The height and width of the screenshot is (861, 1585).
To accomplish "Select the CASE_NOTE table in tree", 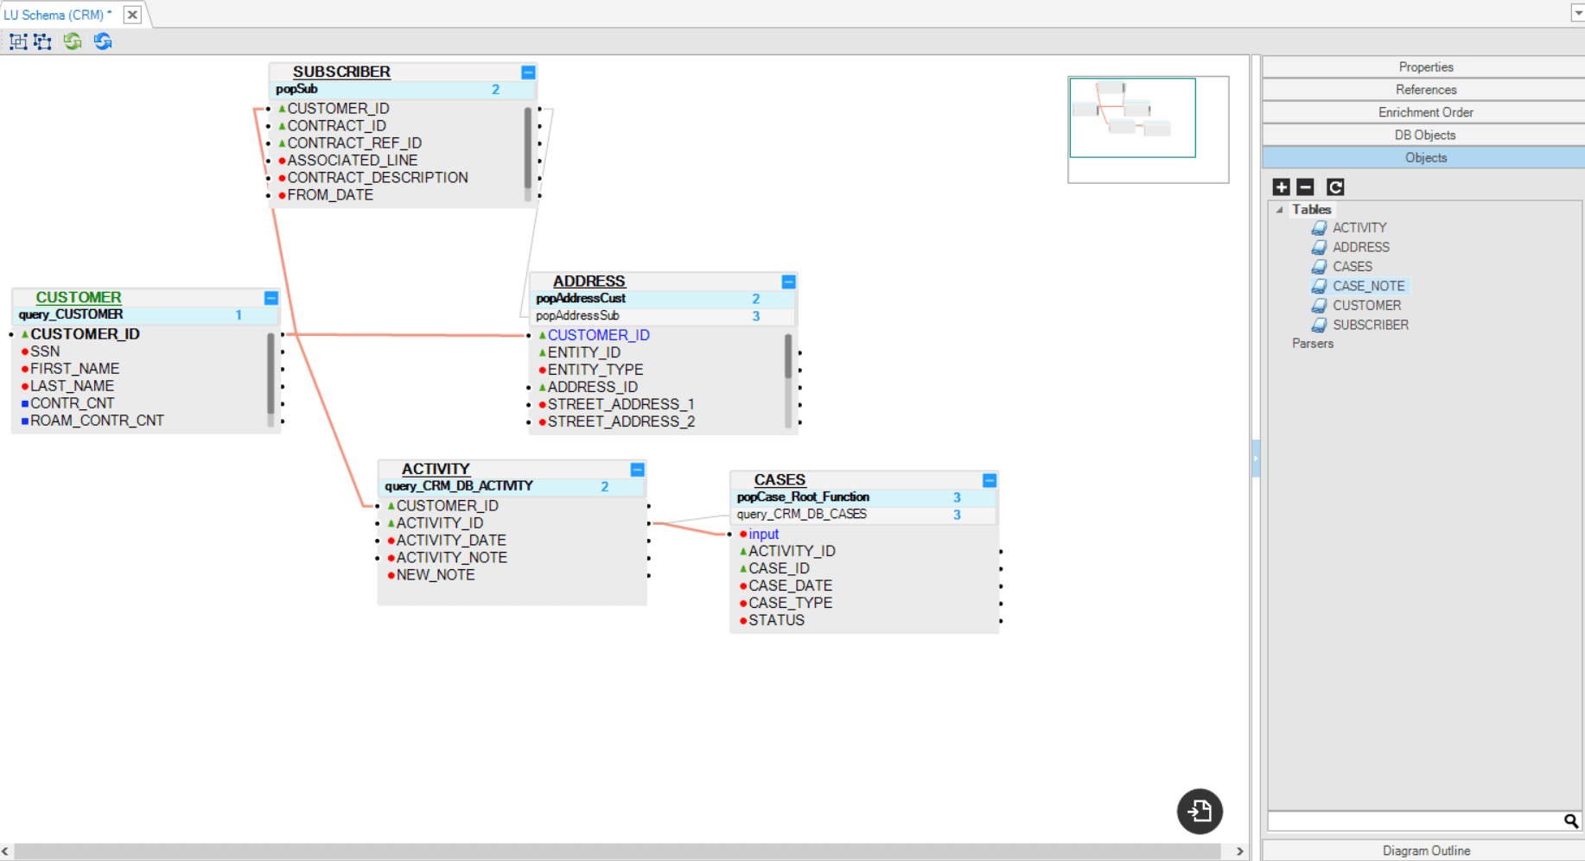I will (1368, 286).
